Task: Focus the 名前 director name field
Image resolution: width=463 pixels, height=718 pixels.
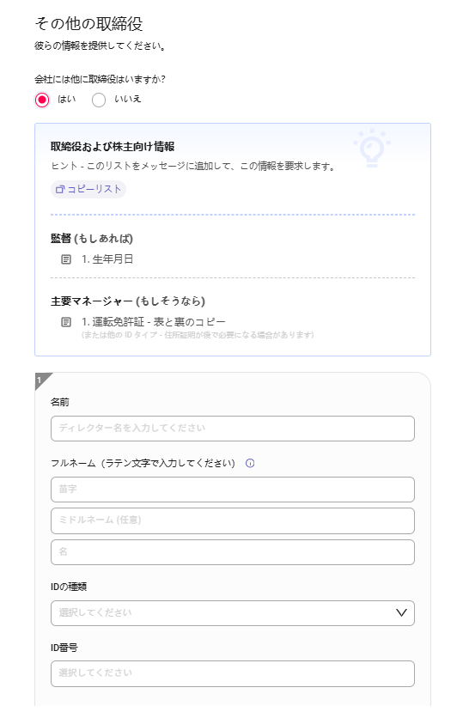Action: [233, 429]
